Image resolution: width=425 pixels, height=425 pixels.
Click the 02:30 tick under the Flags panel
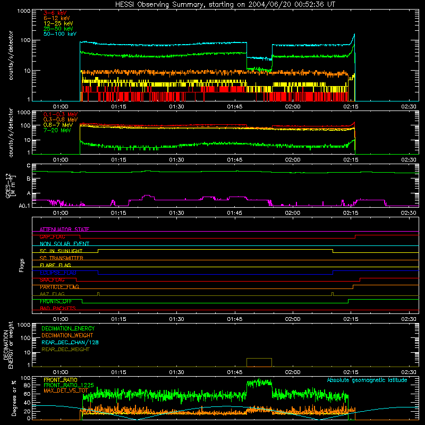click(x=409, y=319)
